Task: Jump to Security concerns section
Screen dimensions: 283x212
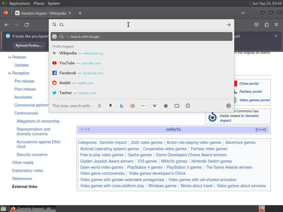Action: 32,155
